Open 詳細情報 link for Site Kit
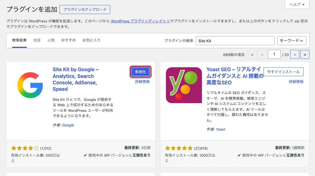 pos(142,82)
